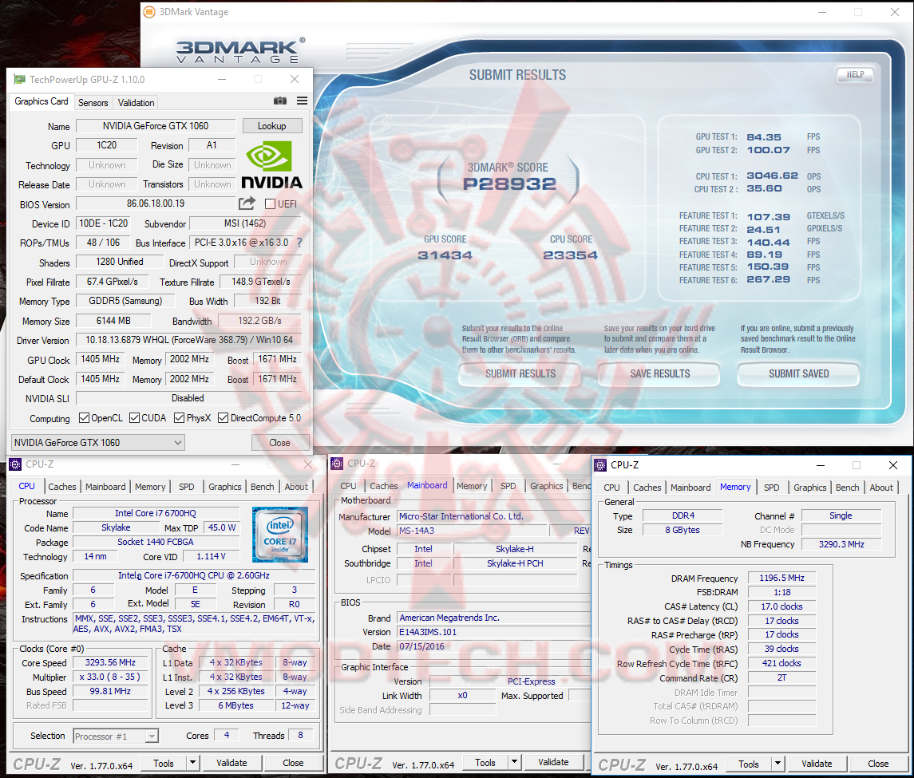Image resolution: width=914 pixels, height=778 pixels.
Task: Open SPD tab in CPU-Z Memory window
Action: [x=772, y=488]
